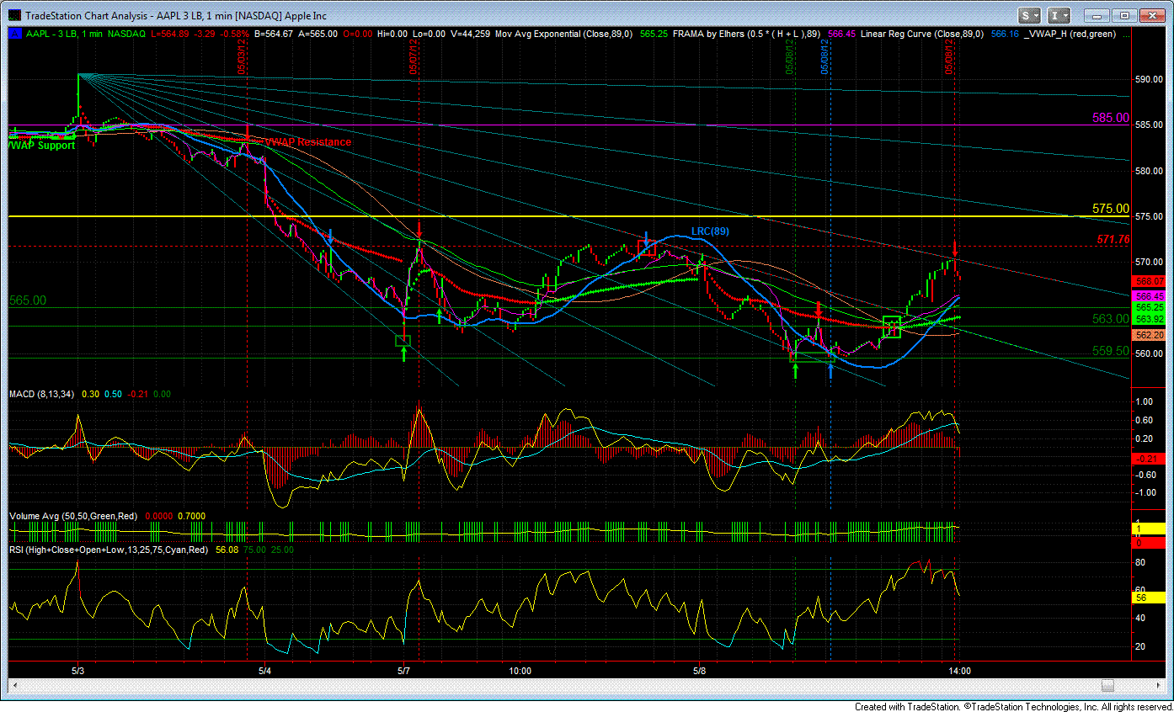This screenshot has width=1174, height=712.
Task: Open the I interval-link dropdown in title bar
Action: point(1059,15)
